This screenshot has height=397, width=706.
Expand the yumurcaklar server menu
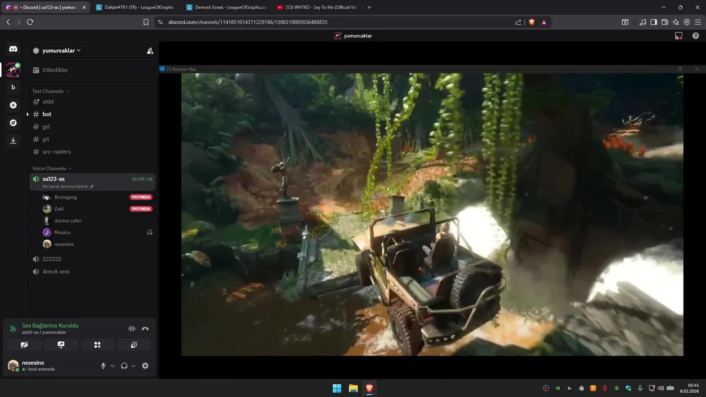(61, 51)
